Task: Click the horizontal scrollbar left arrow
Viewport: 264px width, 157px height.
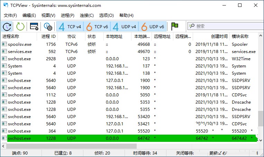Action: (x=3, y=146)
